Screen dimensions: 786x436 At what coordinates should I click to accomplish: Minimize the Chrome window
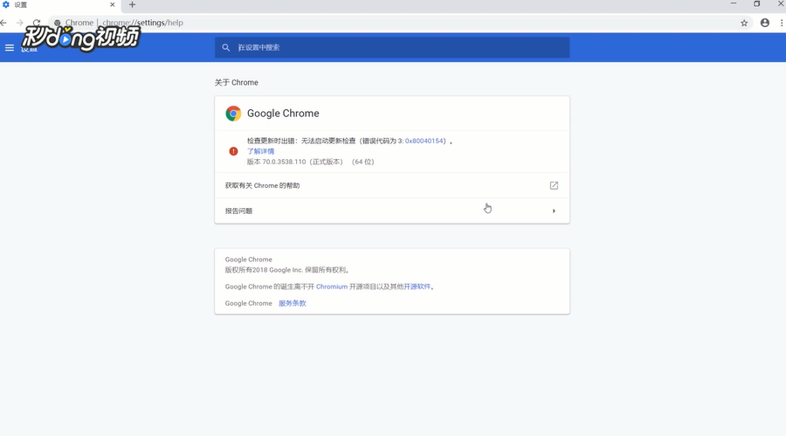pos(734,3)
